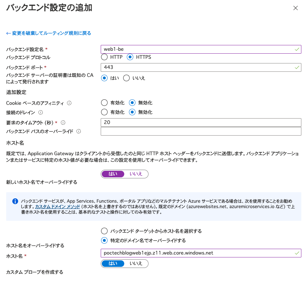Click the empty バックエンド パスのオーバーライド field
Screen dimensions: 305x281
[x=201, y=131]
